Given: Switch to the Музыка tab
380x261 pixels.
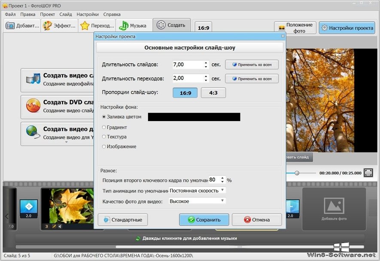Looking at the screenshot, I should click(134, 26).
